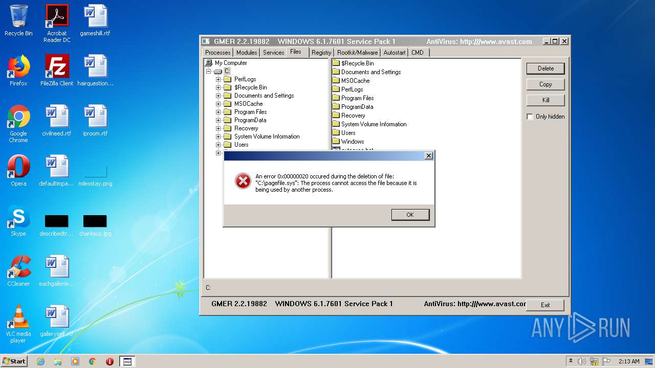Open the Autostart tab
The image size is (655, 368).
pos(395,53)
